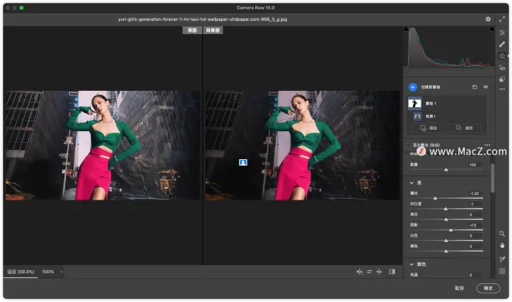Adjust the Contrast slider handle
512x302 pixels.
click(446, 209)
